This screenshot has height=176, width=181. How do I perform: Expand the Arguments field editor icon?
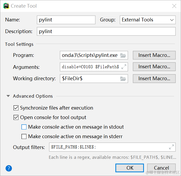pyautogui.click(x=124, y=67)
